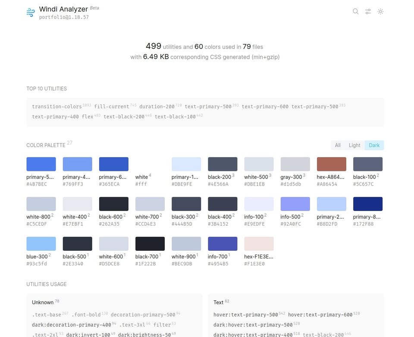Open the dark:hover:text-primary-500 utility
Viewport: 414px width, 337px height.
pos(253,324)
